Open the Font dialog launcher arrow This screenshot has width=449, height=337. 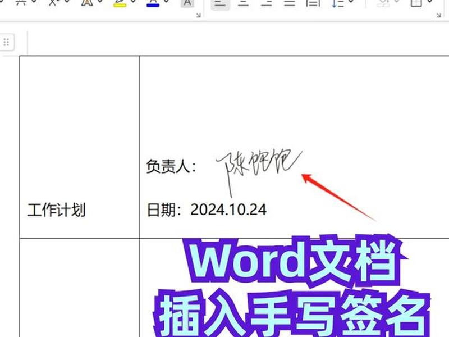click(199, 15)
